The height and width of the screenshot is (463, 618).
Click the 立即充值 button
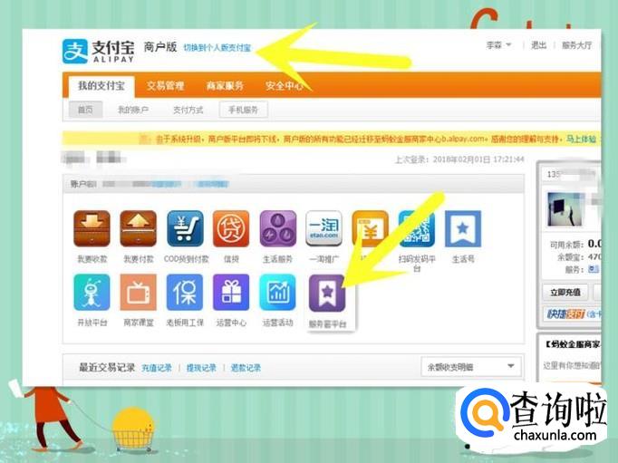point(565,292)
